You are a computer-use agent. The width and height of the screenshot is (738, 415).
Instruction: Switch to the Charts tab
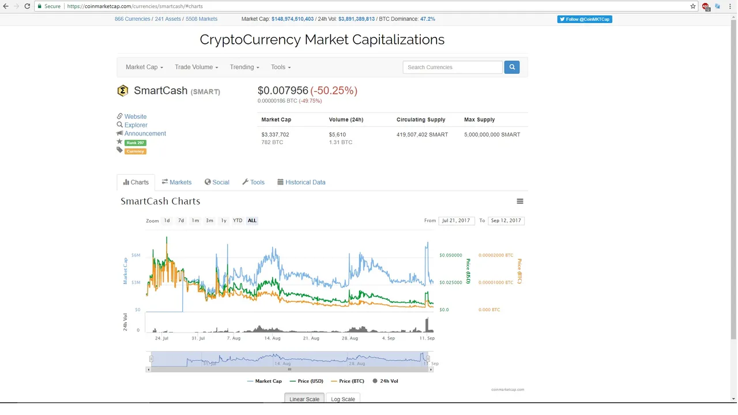(x=136, y=182)
